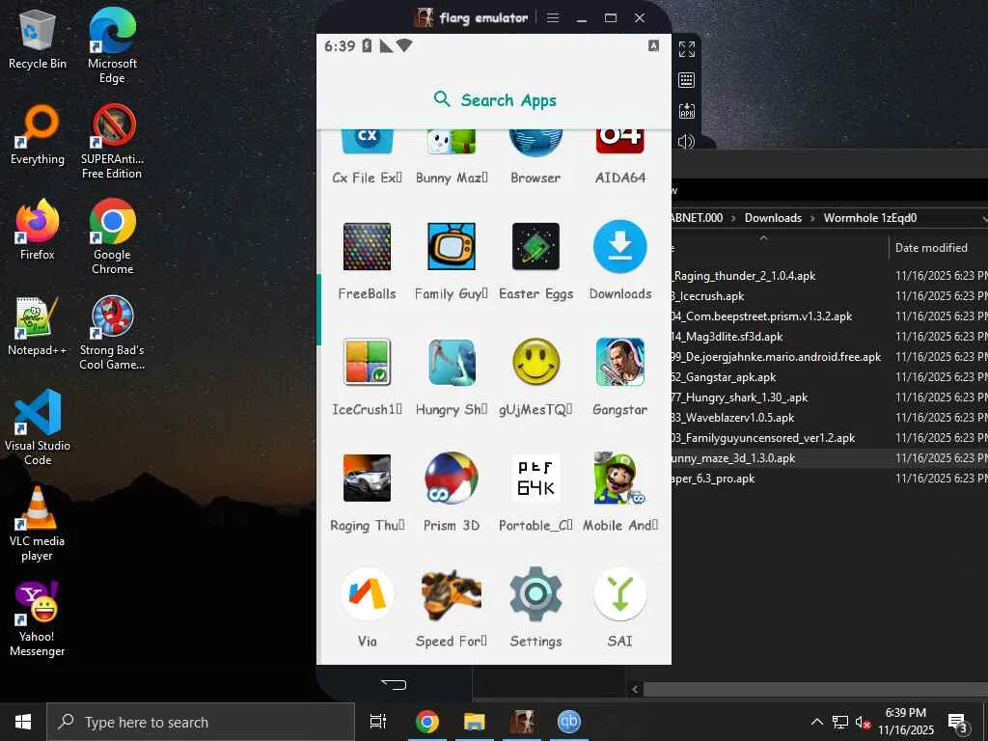Launch the Gangstar game
The width and height of the screenshot is (988, 741).
click(620, 376)
